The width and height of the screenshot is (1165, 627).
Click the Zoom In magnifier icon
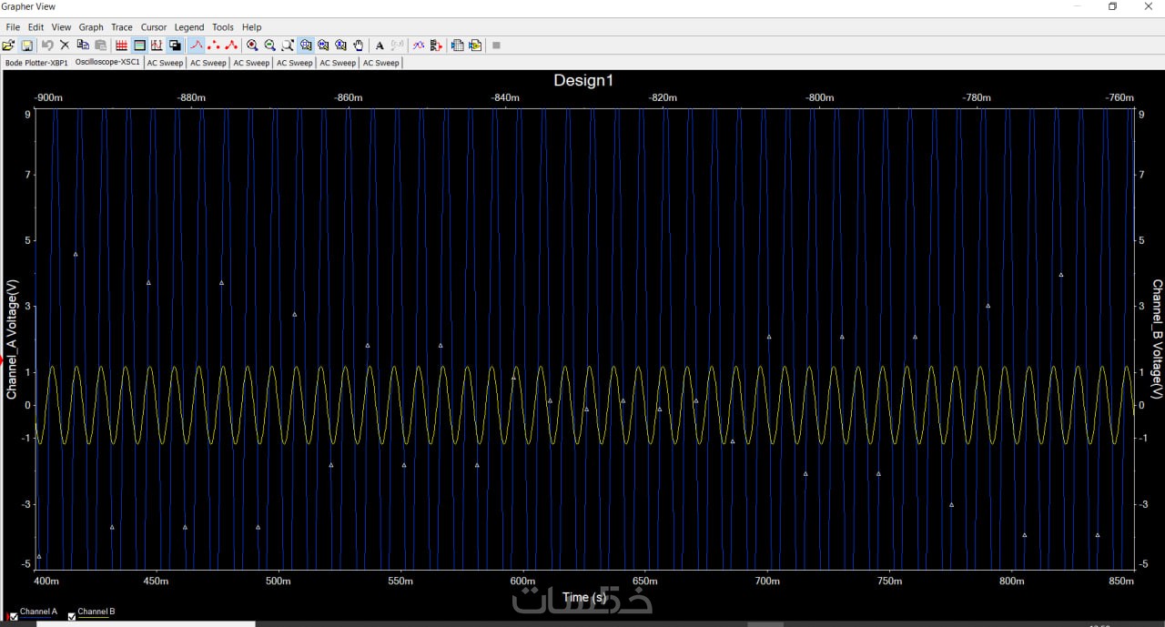click(x=252, y=45)
